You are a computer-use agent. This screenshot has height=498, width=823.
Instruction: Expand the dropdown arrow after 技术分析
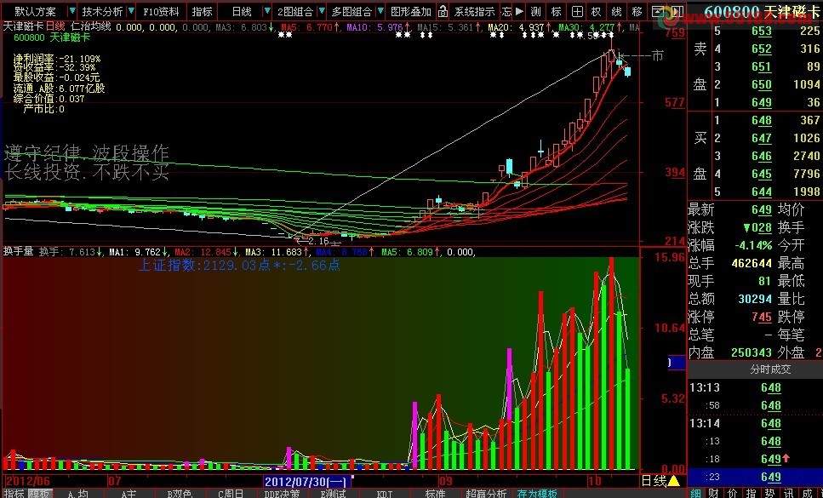click(131, 11)
